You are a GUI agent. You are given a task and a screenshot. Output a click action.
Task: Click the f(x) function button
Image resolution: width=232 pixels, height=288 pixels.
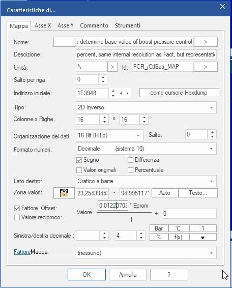tap(179, 237)
